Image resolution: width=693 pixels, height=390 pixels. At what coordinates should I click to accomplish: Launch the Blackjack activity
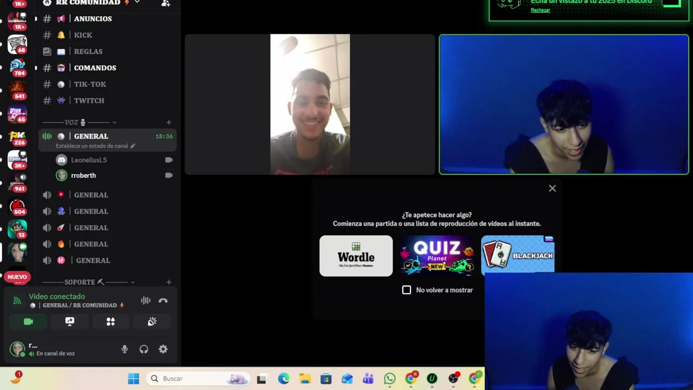tap(518, 254)
